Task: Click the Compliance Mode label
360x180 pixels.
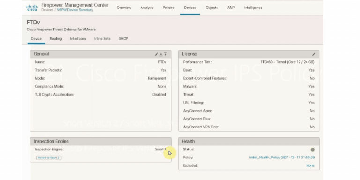Action: click(x=49, y=86)
